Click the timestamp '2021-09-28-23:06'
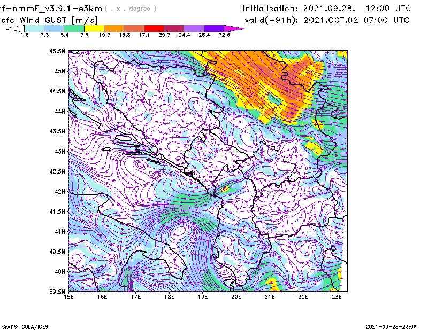This screenshot has width=428, height=330. click(391, 327)
